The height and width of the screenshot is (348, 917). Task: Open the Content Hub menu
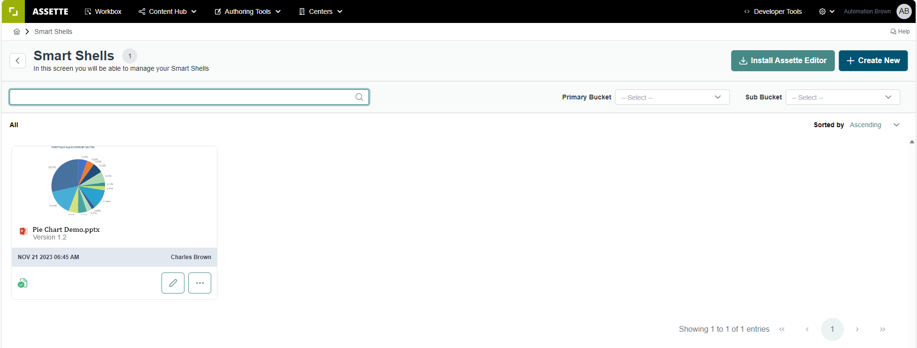coord(168,11)
